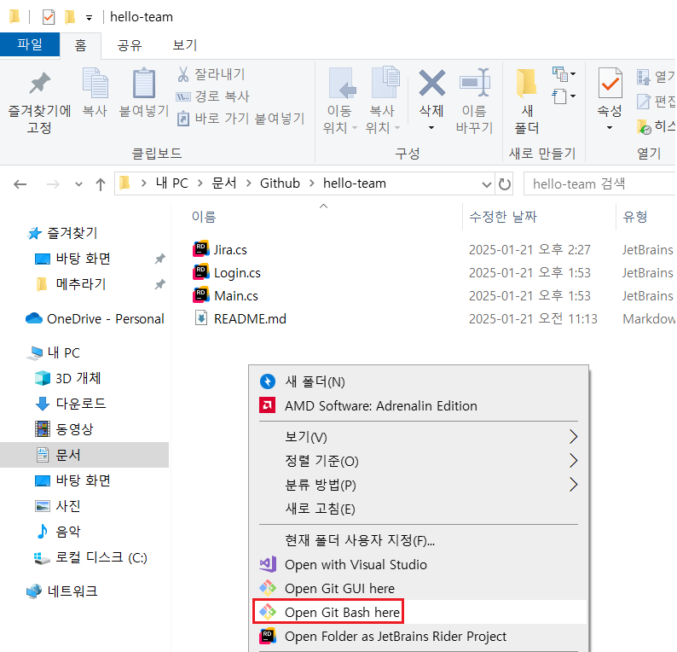Sort by Date modified (수정한 날짜) header
Image resolution: width=677 pixels, height=652 pixels.
502,217
